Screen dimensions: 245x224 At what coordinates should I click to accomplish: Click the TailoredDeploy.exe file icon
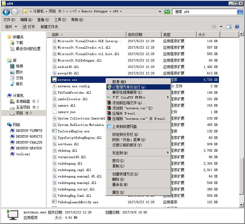click(x=54, y=131)
